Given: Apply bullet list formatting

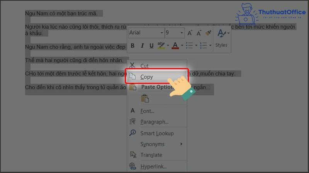Looking at the screenshot, I should (189, 45).
